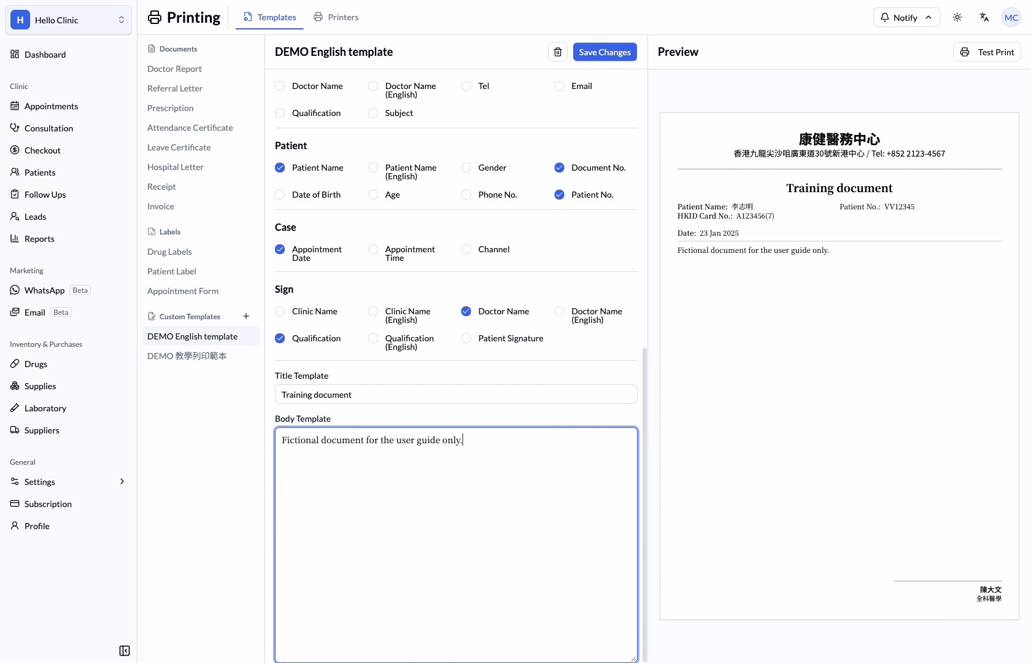
Task: Click the Save Changes button
Action: click(605, 52)
